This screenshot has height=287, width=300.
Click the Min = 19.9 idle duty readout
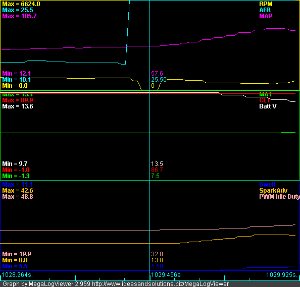click(x=17, y=254)
